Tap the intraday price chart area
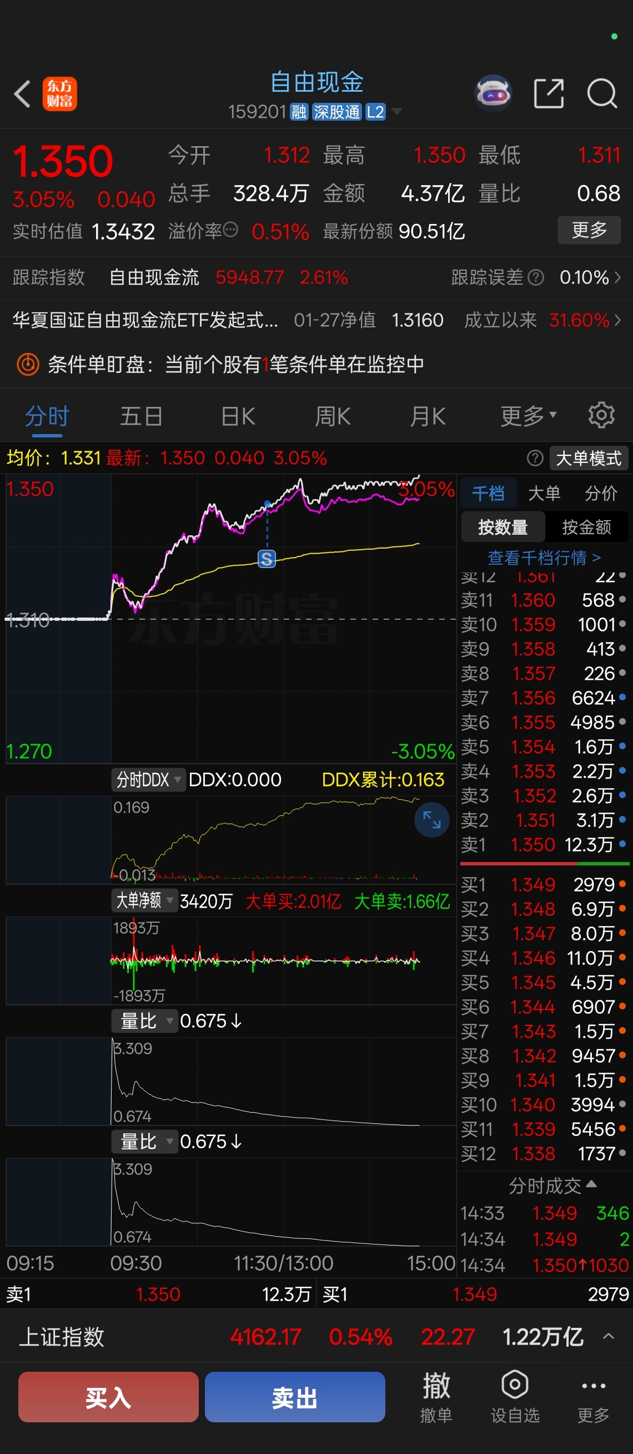This screenshot has width=633, height=1454. tap(230, 619)
